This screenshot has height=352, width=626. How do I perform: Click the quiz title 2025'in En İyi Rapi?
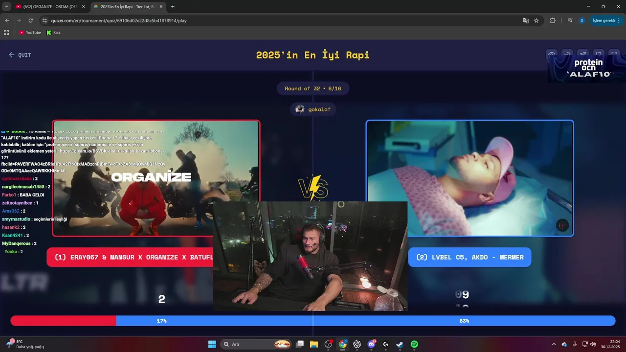click(313, 55)
